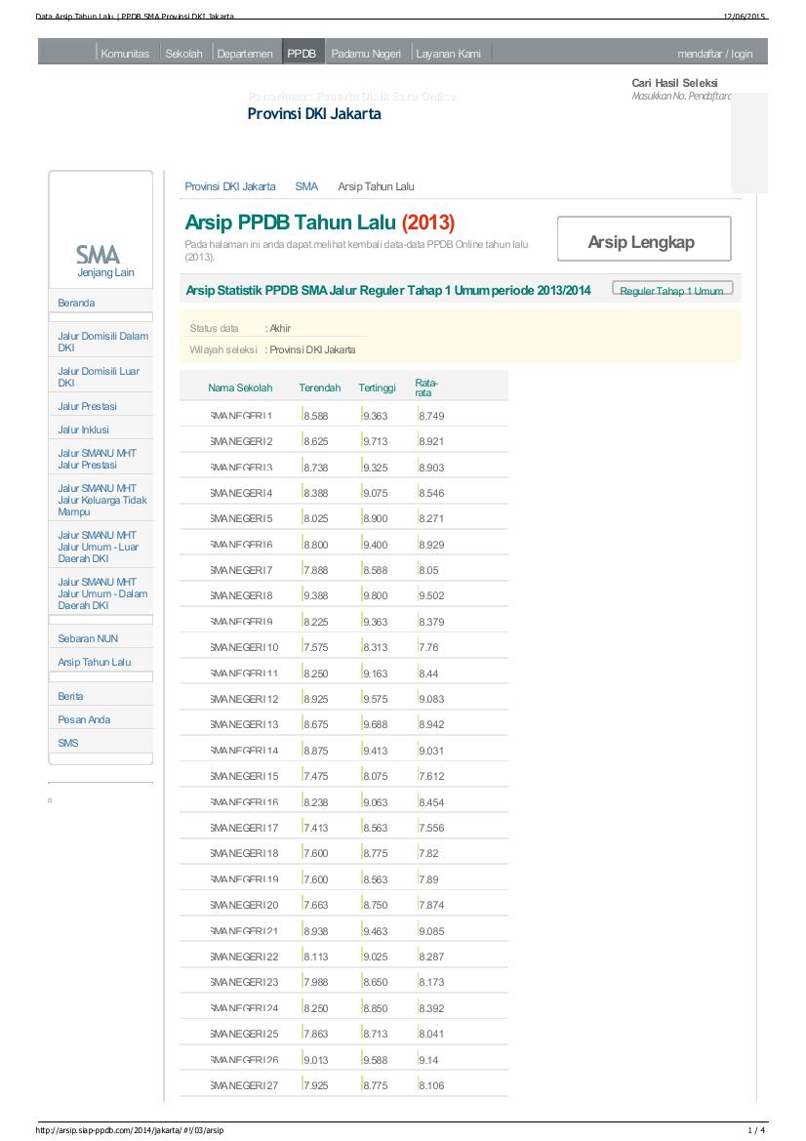Open SMS in the sidebar
The image size is (806, 1141).
tap(67, 743)
